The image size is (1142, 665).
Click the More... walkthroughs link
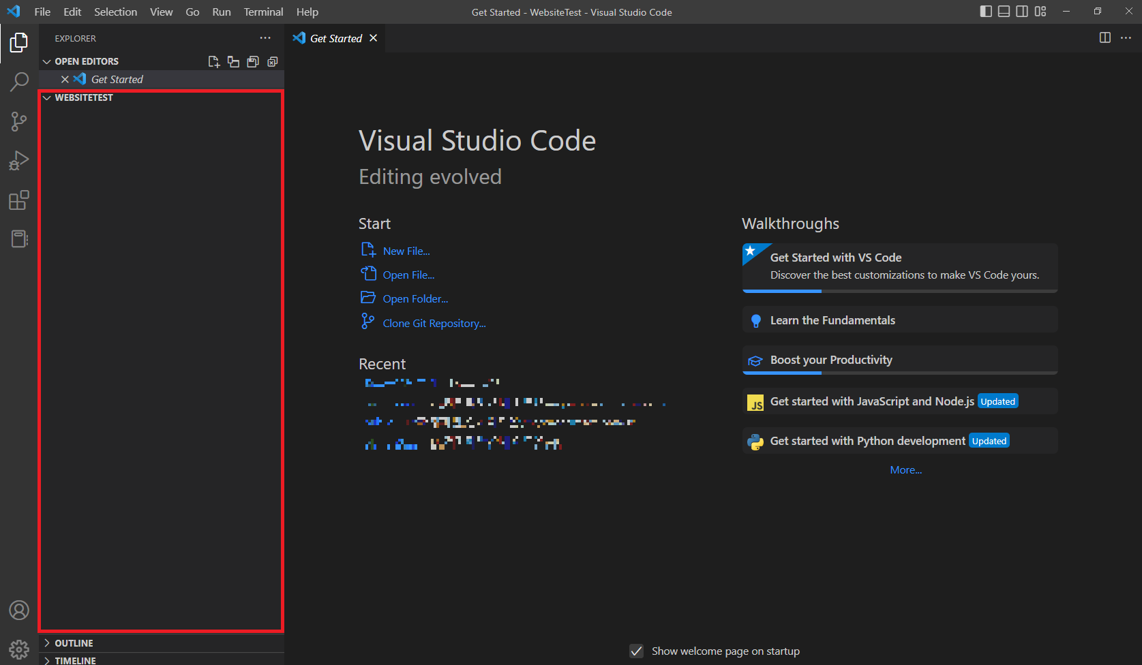tap(906, 469)
